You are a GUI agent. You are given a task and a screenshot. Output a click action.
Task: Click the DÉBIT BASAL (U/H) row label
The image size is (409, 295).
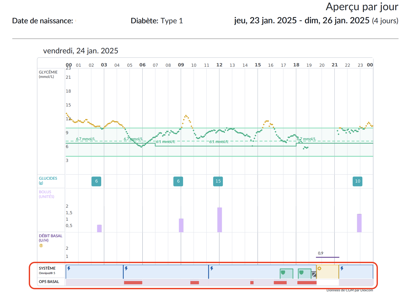pos(50,238)
